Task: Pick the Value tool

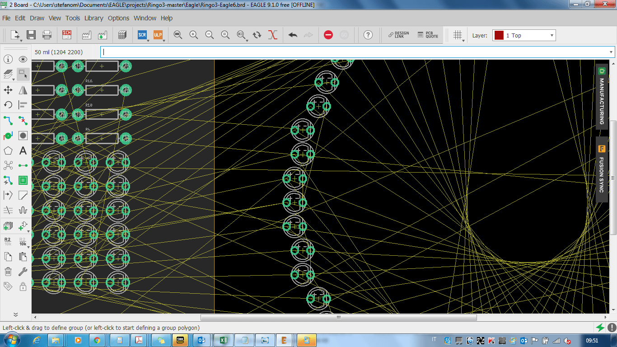Action: 23,241
